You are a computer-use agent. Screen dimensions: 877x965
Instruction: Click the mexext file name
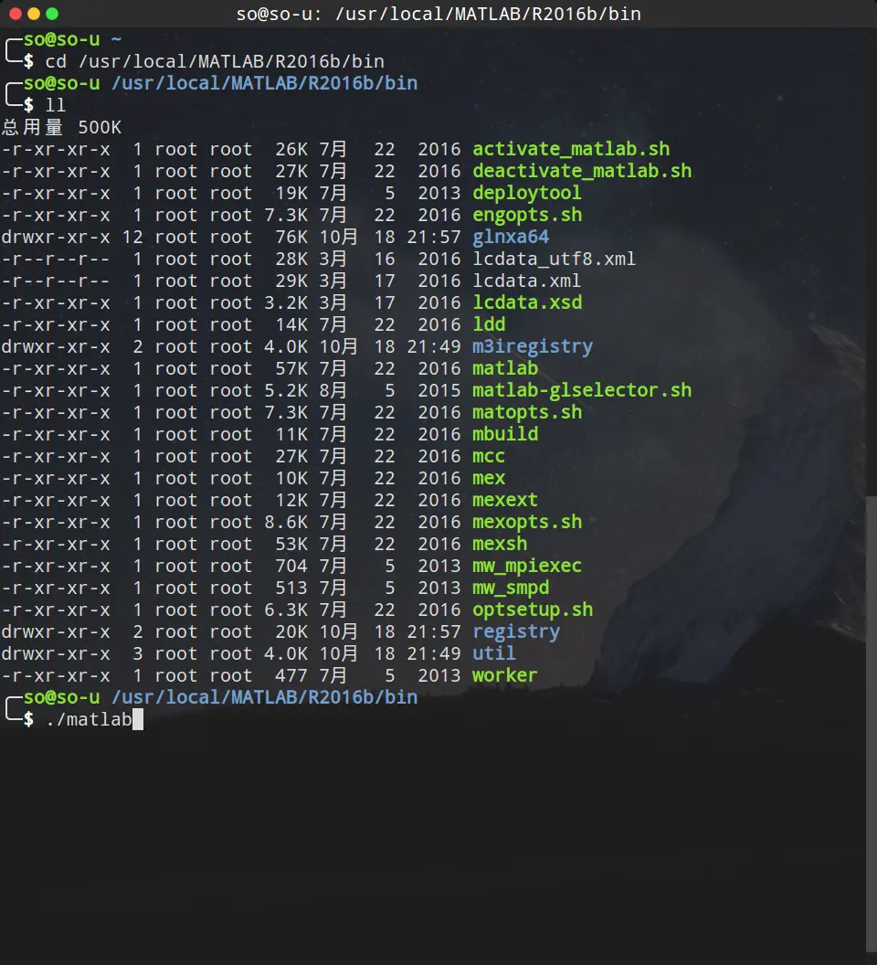click(x=504, y=501)
